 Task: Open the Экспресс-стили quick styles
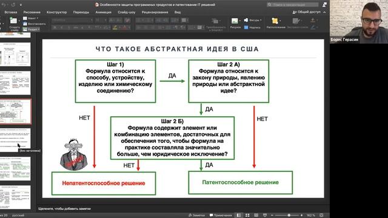(x=297, y=24)
